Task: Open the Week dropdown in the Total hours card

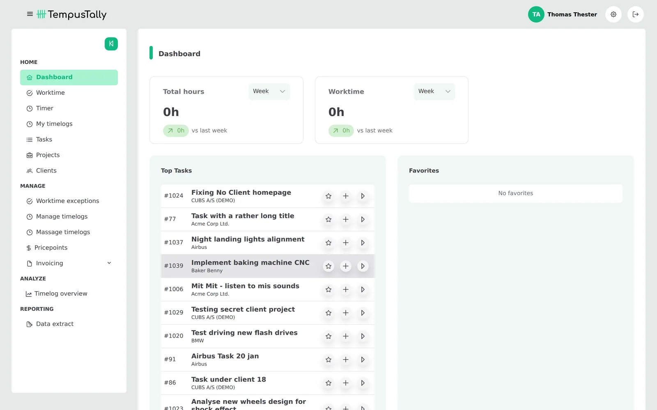Action: (x=269, y=91)
